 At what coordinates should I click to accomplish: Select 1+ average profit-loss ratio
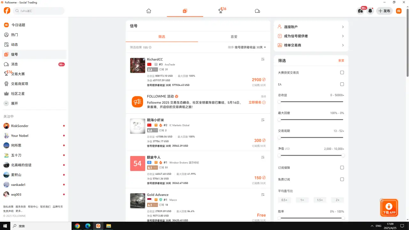tap(302, 200)
